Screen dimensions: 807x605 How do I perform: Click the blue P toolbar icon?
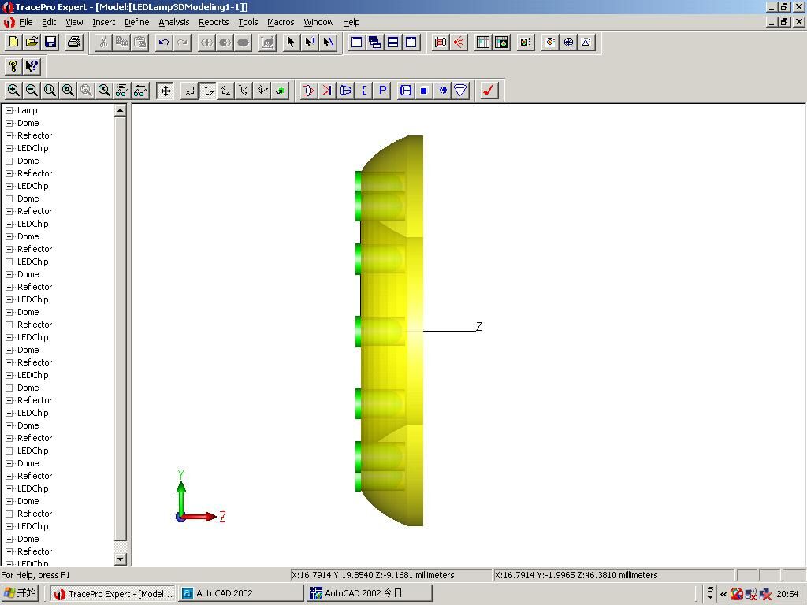382,91
